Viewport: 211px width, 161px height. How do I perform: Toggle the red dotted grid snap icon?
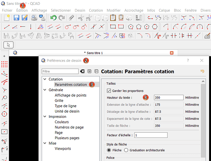tap(4, 64)
